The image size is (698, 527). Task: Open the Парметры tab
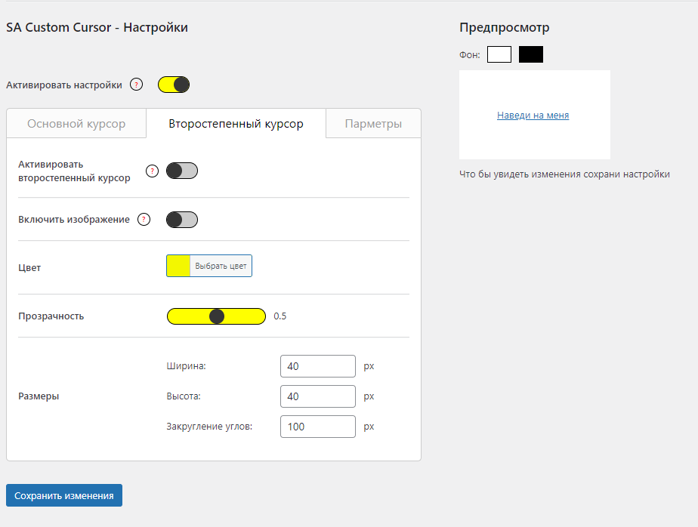(x=373, y=124)
